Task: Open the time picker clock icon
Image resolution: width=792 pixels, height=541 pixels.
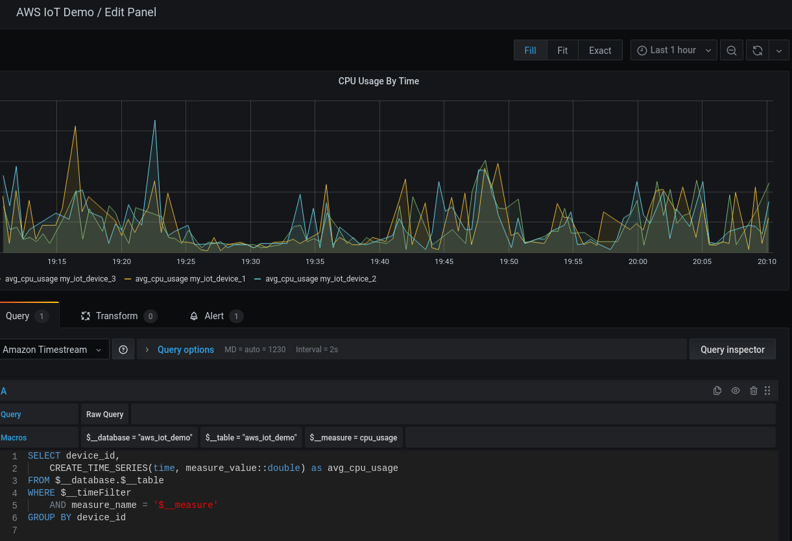Action: (x=642, y=50)
